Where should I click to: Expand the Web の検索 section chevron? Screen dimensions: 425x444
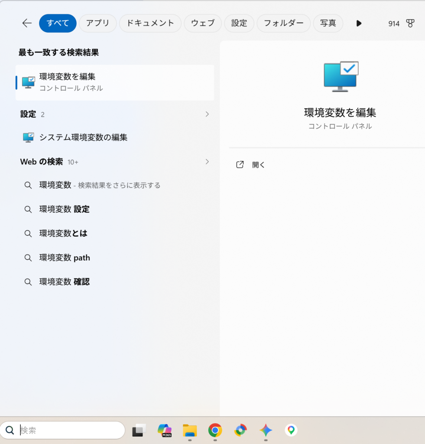tap(207, 162)
